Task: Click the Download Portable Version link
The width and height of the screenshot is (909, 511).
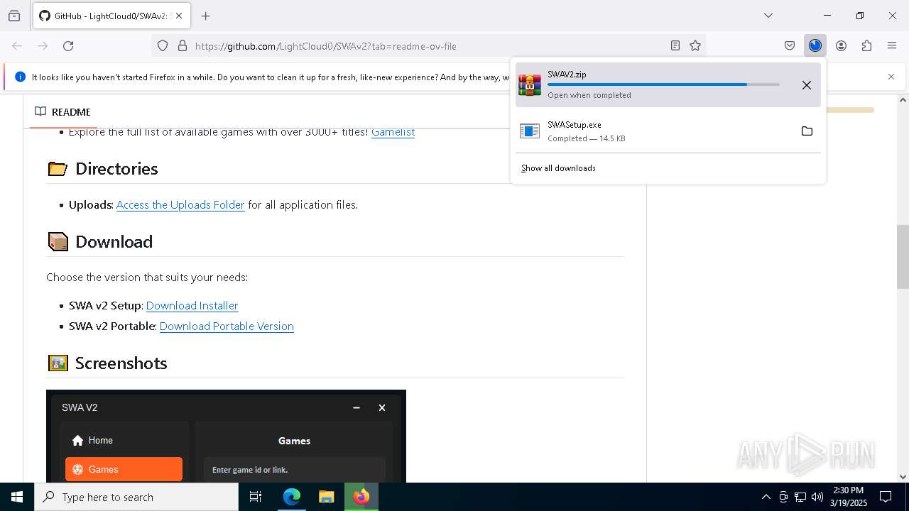Action: (x=227, y=326)
